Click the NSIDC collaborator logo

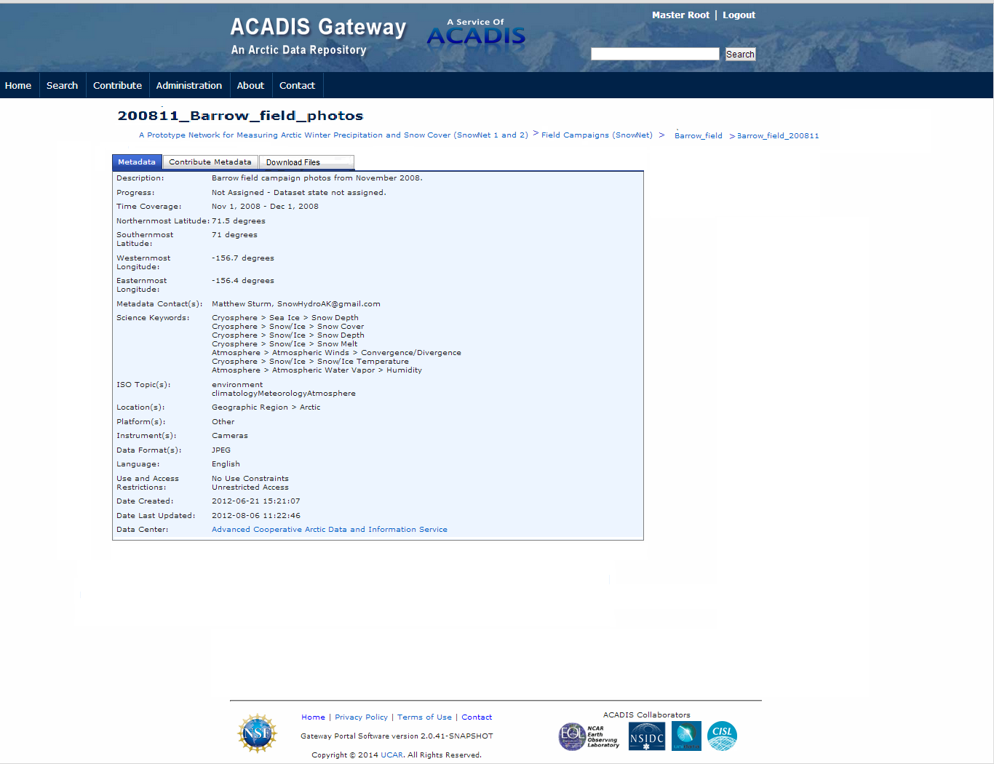[x=646, y=736]
